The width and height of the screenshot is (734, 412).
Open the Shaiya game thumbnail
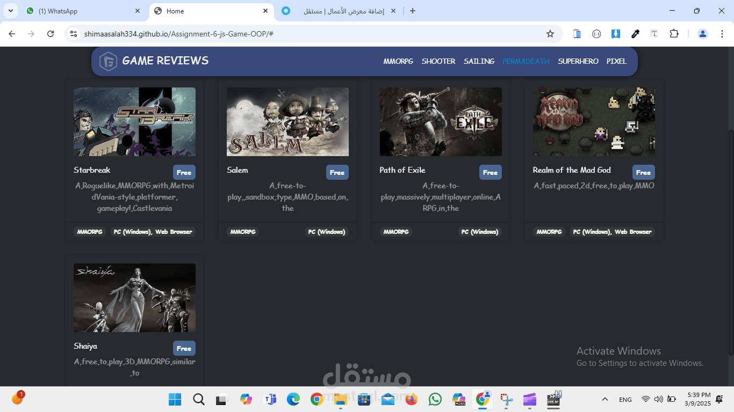[x=134, y=298]
